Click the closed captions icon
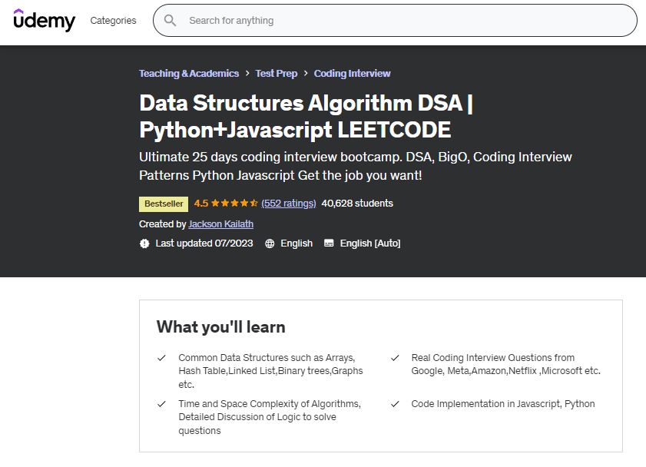Screen dimensions: 646x467 coord(329,243)
